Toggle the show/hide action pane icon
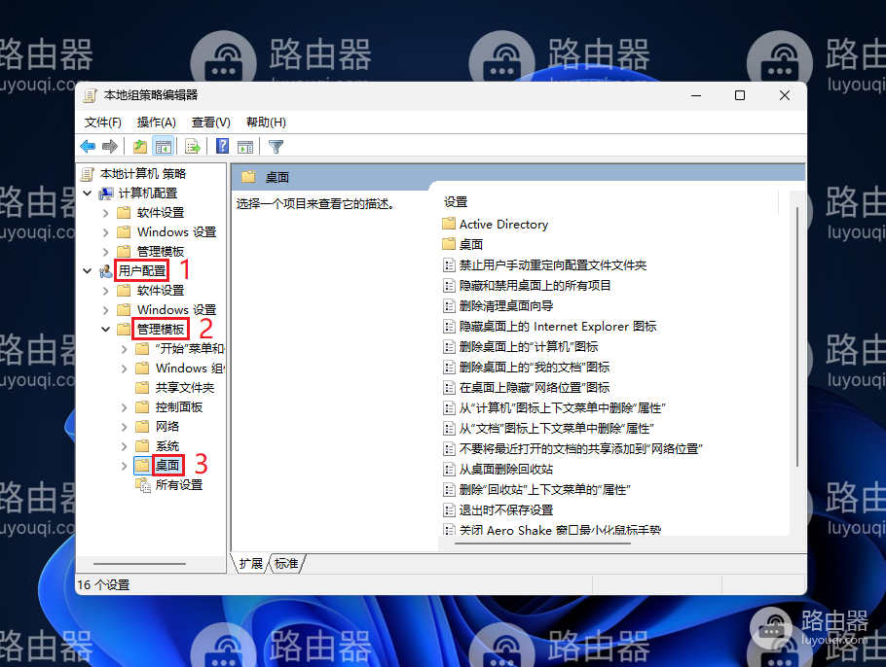 245,147
